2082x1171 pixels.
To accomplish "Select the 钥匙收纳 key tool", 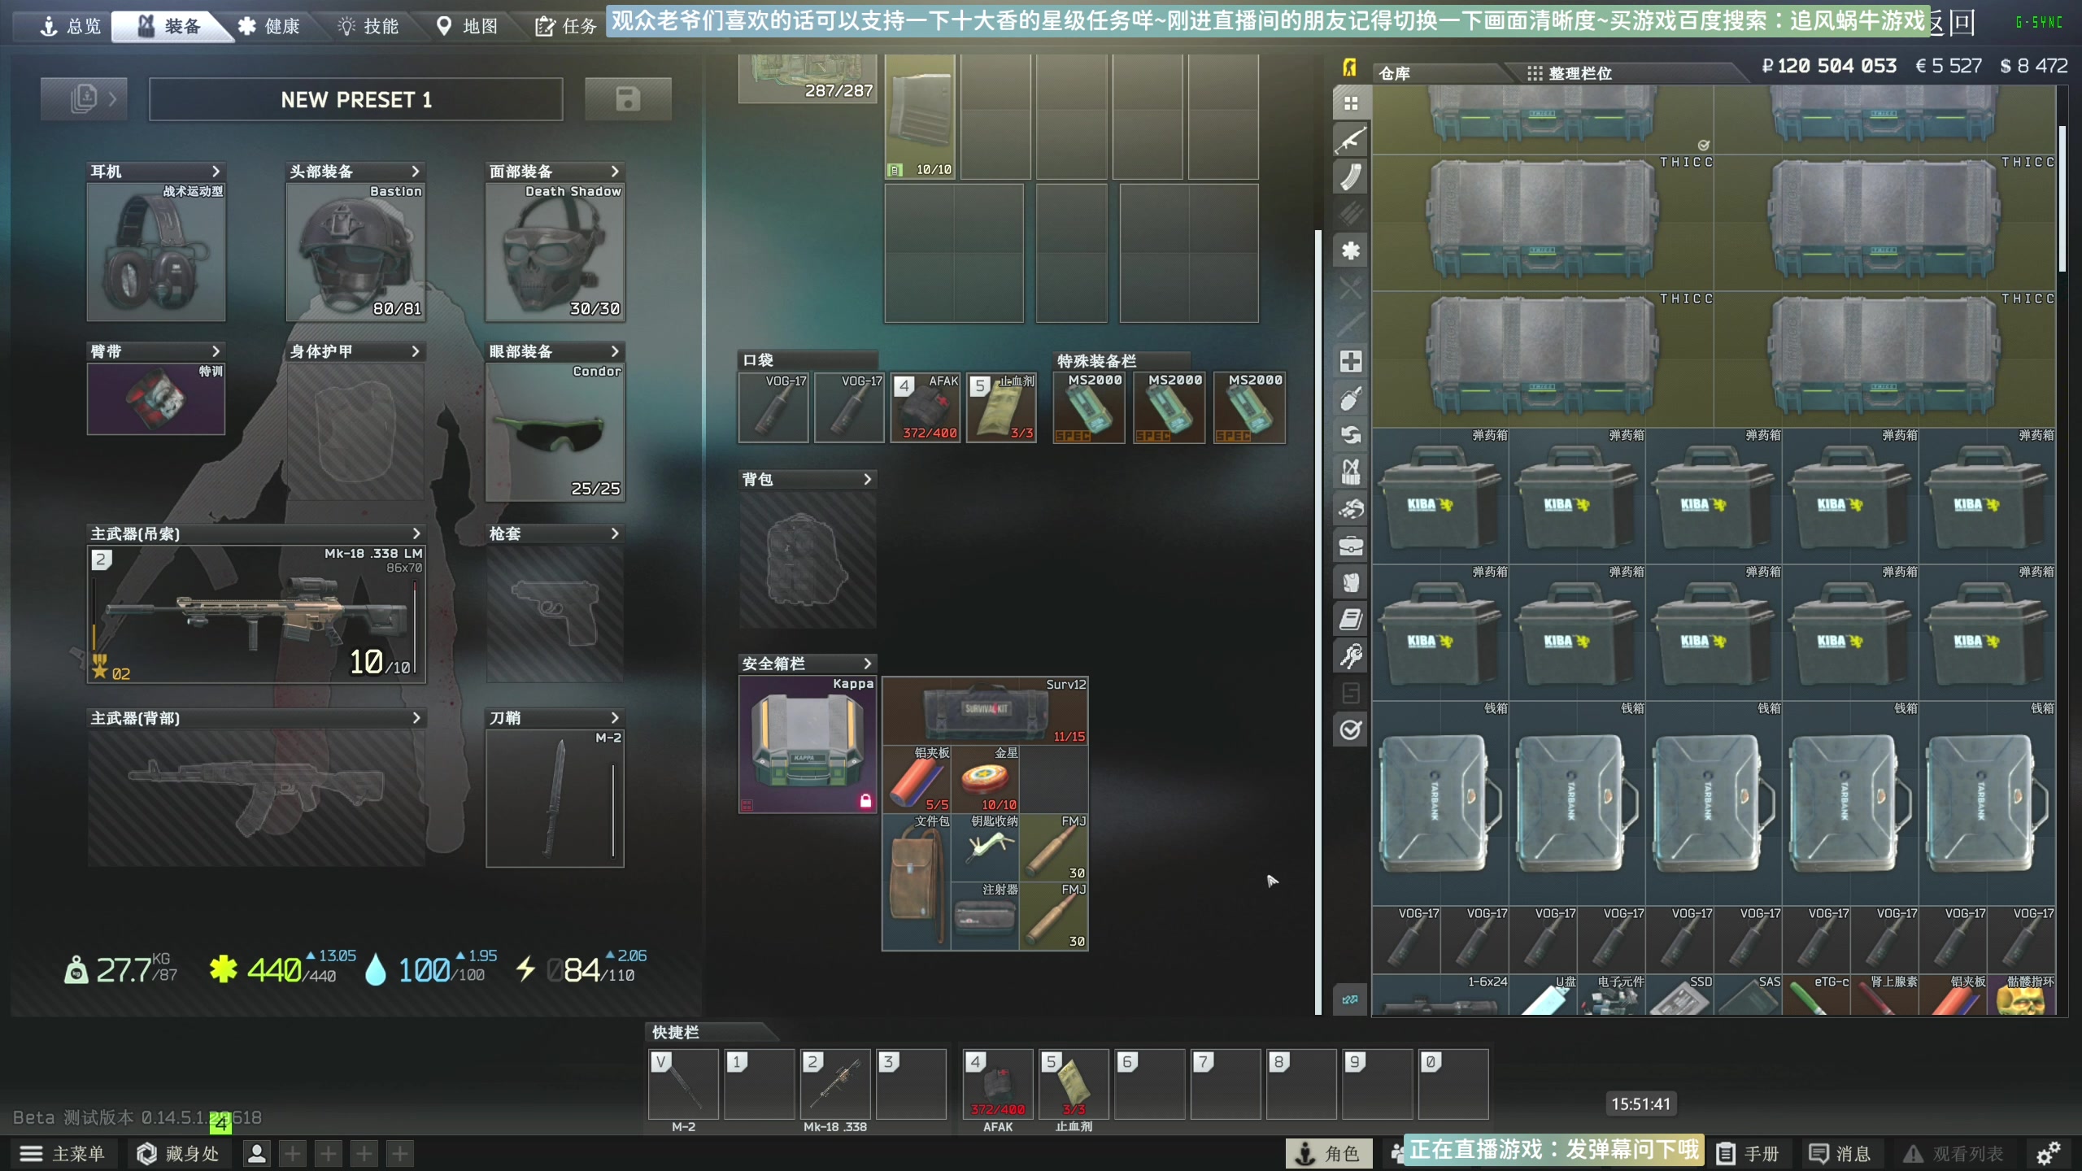I will click(985, 847).
